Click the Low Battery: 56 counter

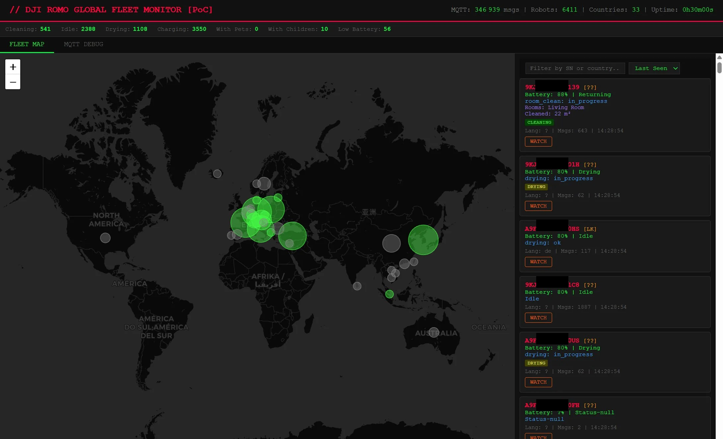364,29
